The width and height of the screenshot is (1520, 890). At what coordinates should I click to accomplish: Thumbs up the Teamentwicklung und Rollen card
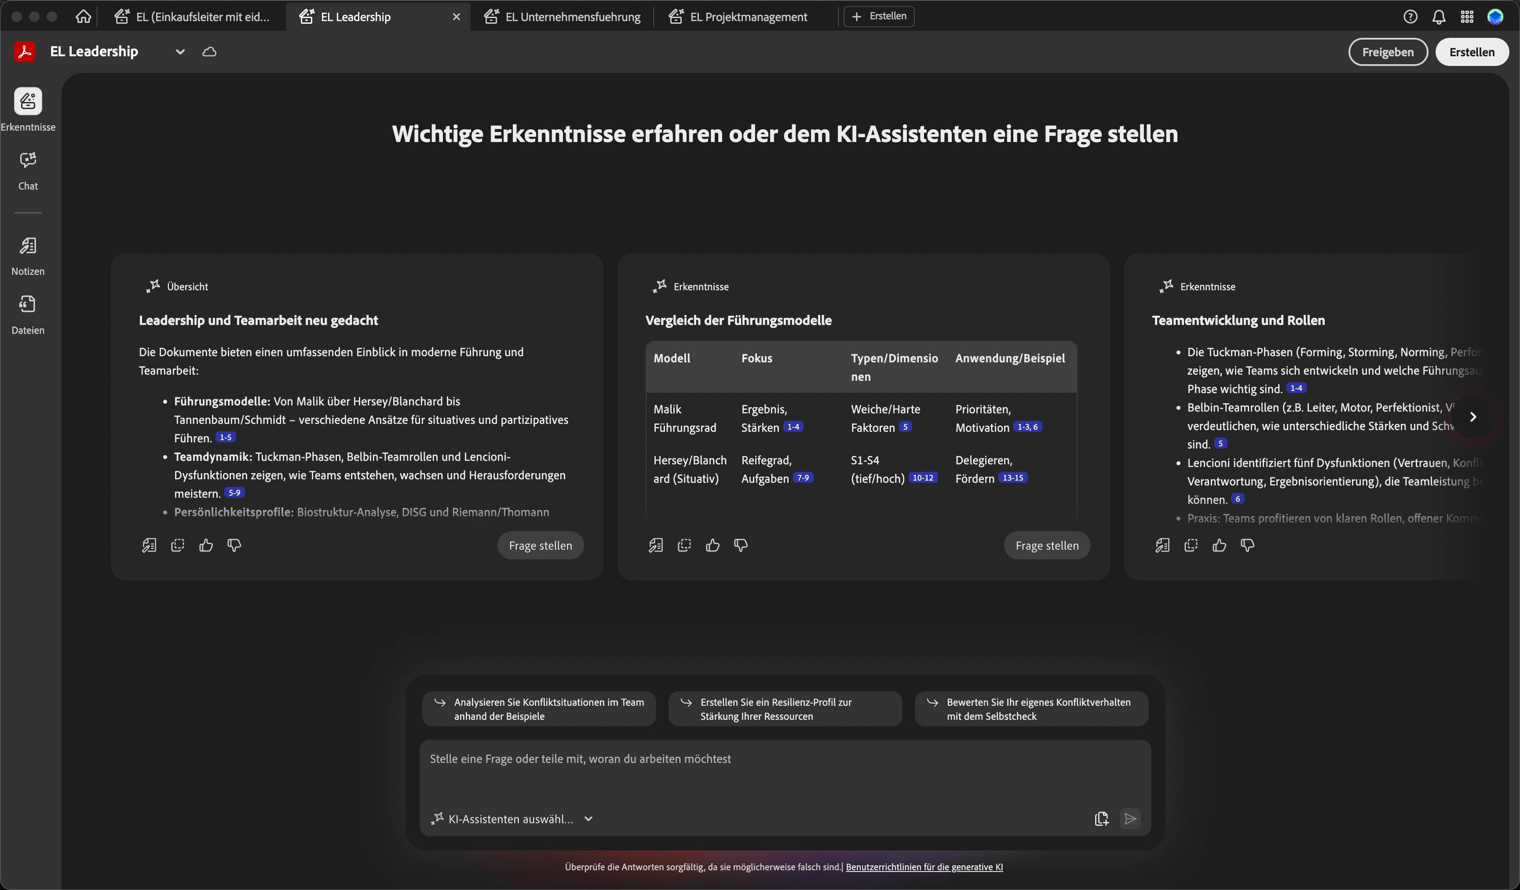[1219, 545]
